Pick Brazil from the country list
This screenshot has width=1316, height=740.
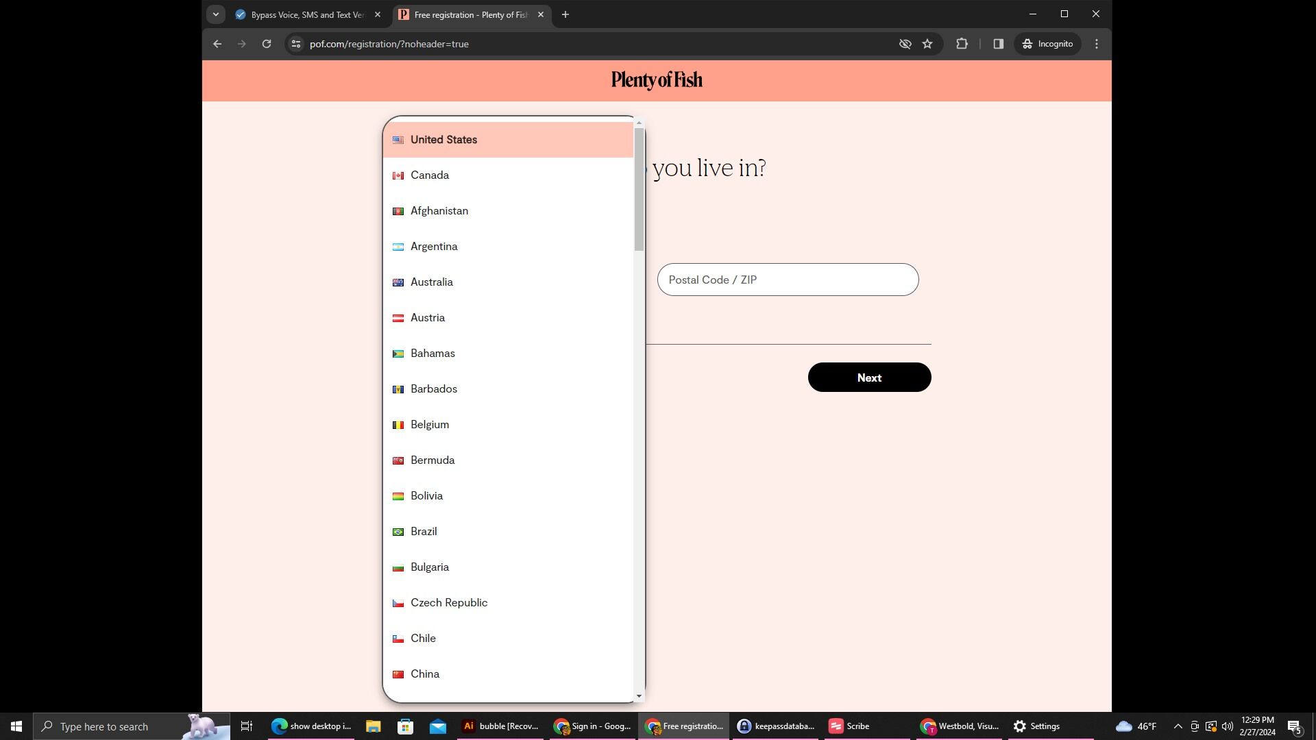[424, 532]
